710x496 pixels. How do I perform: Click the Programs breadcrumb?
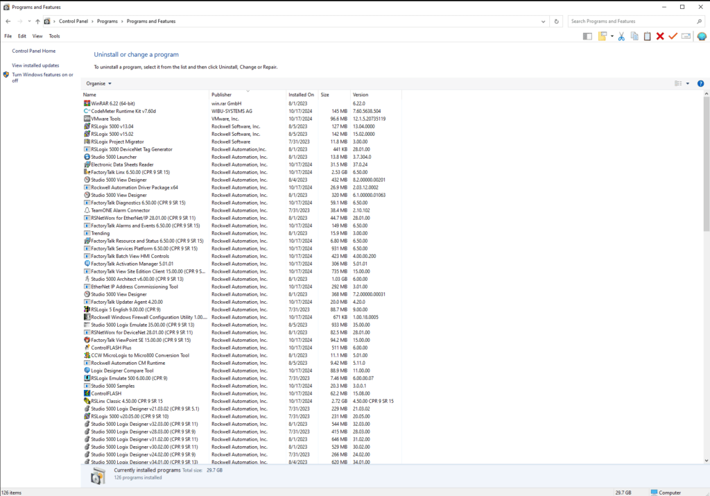[107, 22]
